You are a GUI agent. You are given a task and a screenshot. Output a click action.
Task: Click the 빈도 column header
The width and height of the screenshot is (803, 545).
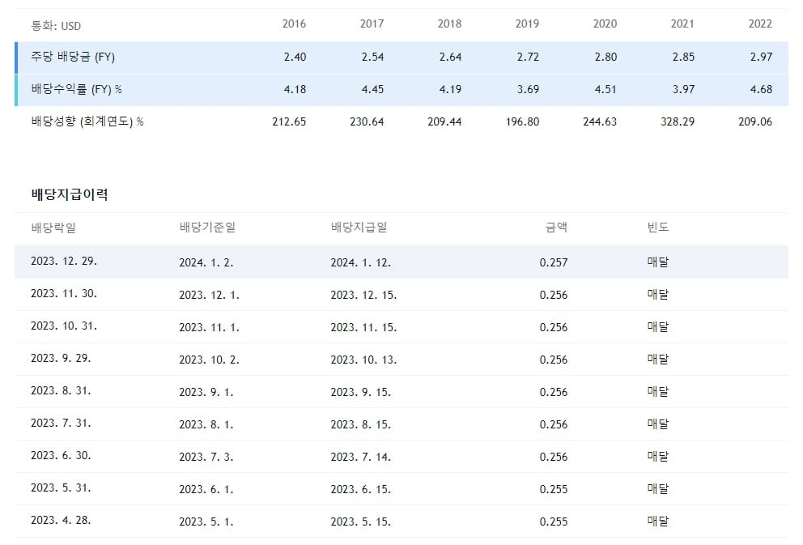[x=658, y=227]
